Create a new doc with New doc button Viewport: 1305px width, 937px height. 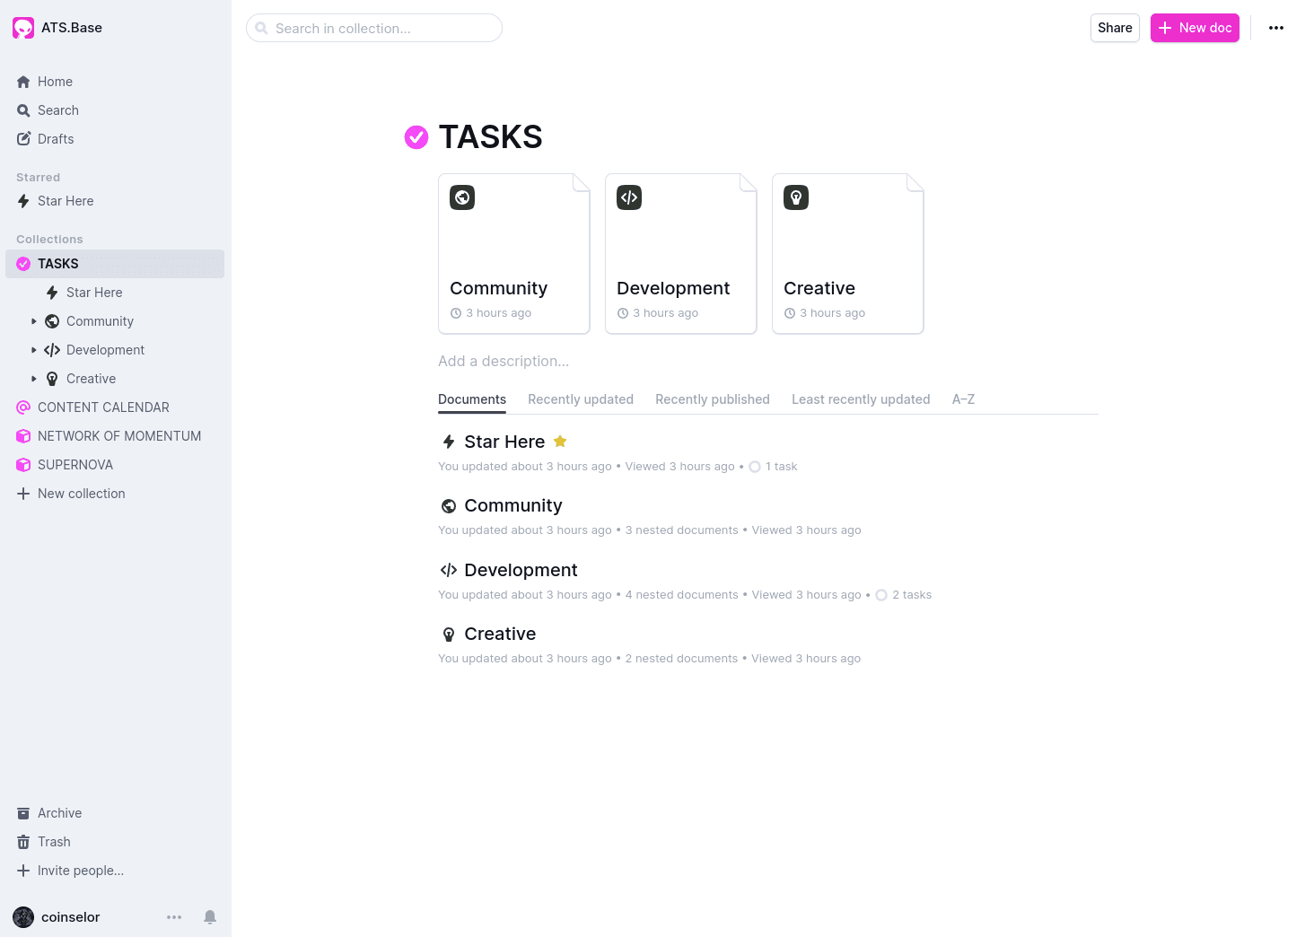1195,28
